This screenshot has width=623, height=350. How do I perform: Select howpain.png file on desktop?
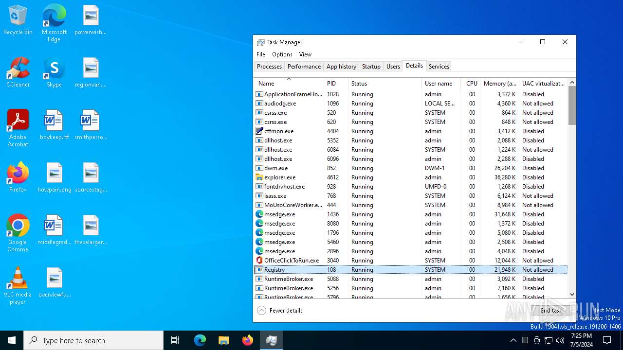[x=54, y=177]
